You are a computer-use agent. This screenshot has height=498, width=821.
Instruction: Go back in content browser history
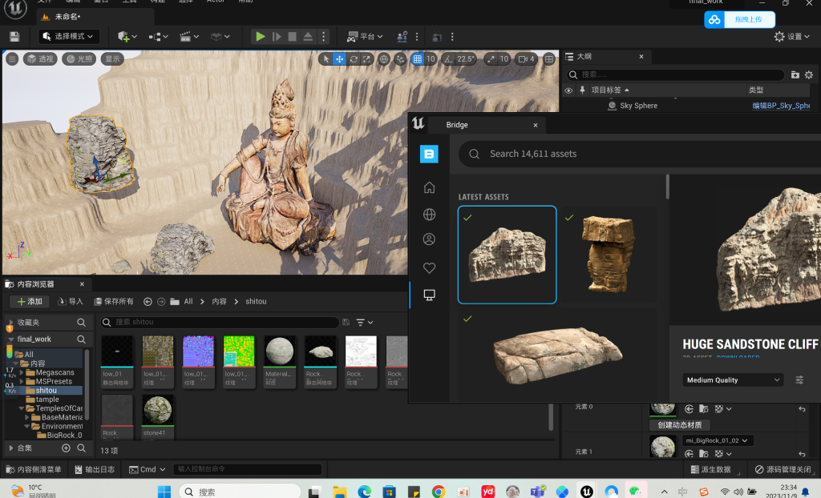(148, 302)
